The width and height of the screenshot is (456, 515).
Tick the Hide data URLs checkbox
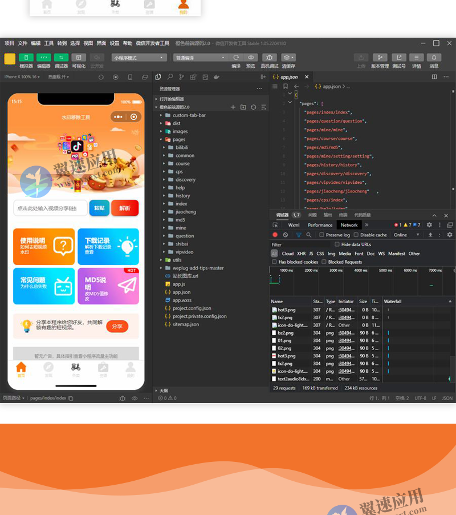tap(337, 244)
